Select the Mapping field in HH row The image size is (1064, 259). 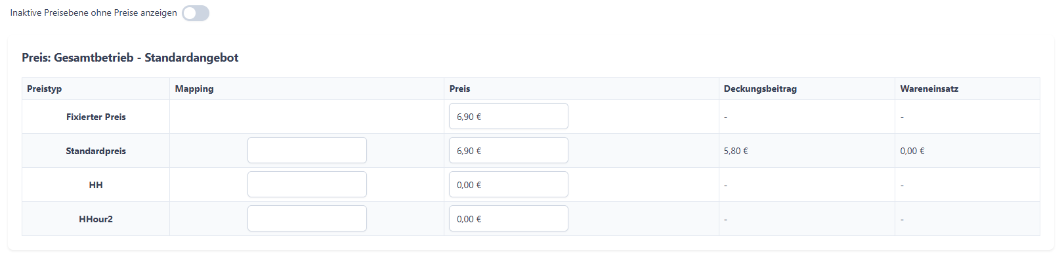pyautogui.click(x=307, y=184)
